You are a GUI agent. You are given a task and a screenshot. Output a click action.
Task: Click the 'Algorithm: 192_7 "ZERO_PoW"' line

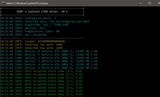35,25
